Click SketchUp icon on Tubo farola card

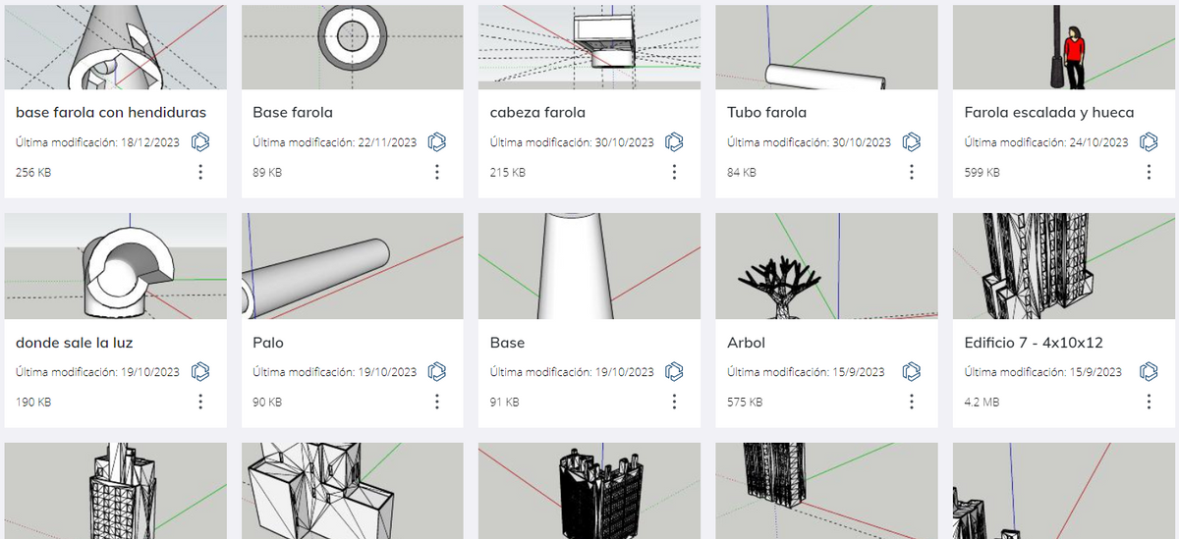tap(912, 142)
